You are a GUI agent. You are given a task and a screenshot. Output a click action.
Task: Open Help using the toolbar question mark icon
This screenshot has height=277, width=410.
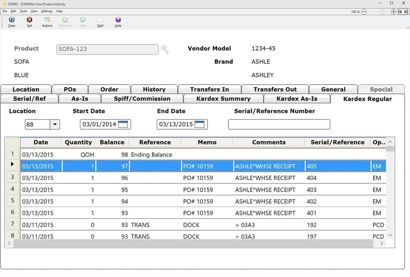[118, 20]
